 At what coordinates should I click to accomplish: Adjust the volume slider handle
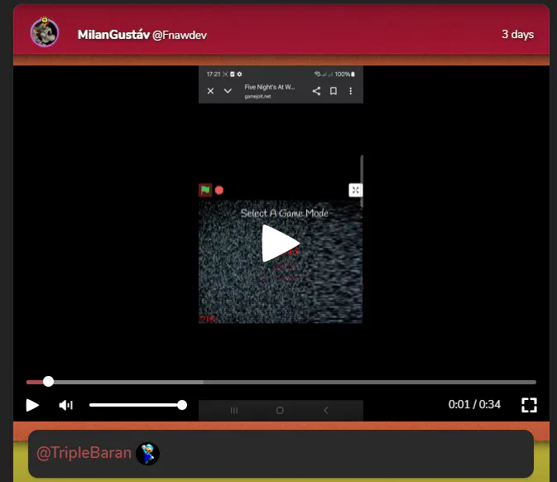(182, 405)
